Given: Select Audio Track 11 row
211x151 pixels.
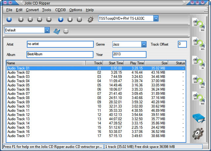Looking at the screenshot, I should [x=96, y=110].
